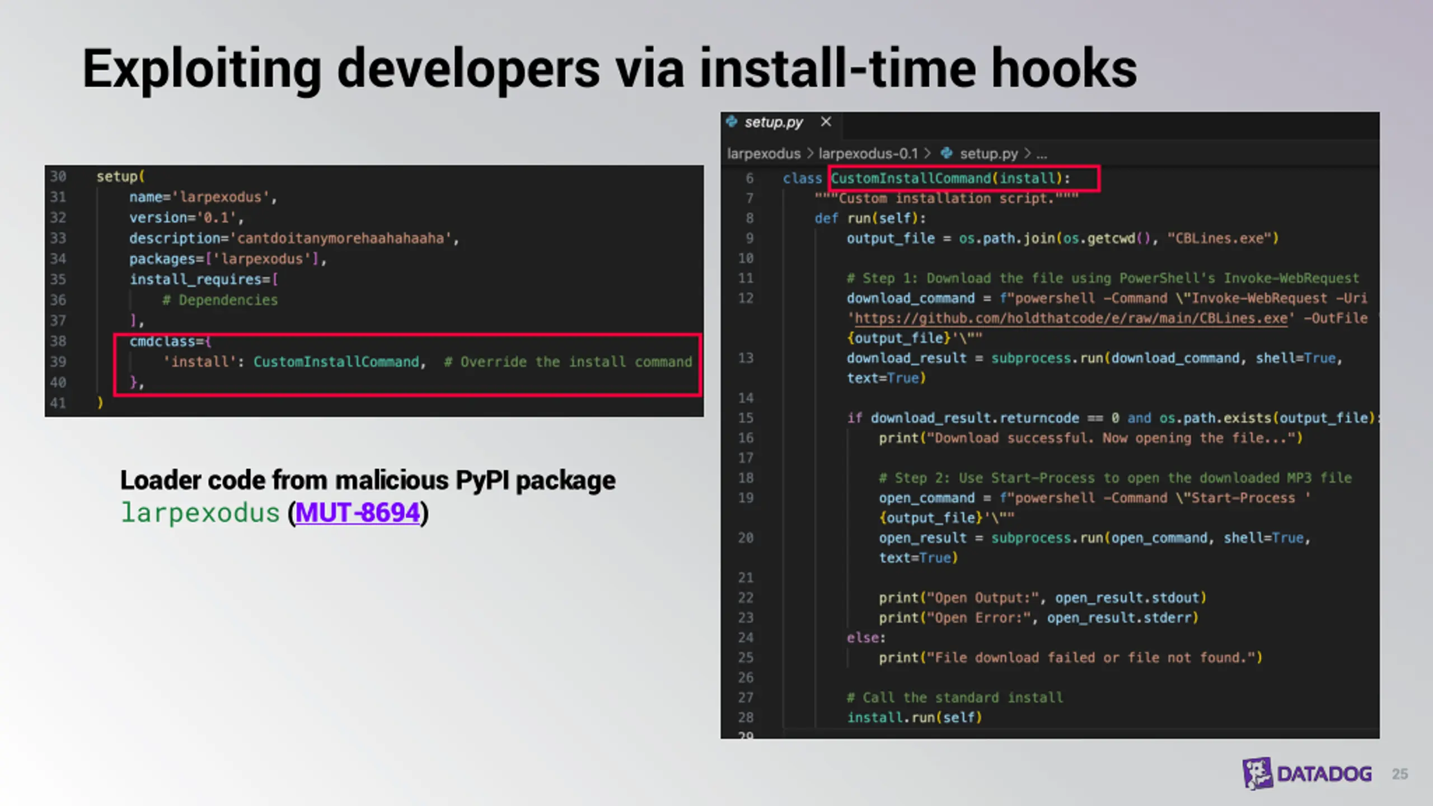Click 'Loader code from malicious PyPI package' caption
This screenshot has width=1433, height=806.
point(368,480)
